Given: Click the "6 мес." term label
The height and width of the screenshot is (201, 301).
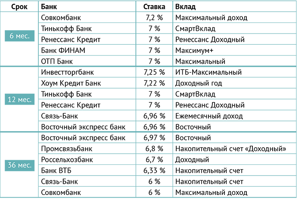Looking at the screenshot, I should 20,36.
